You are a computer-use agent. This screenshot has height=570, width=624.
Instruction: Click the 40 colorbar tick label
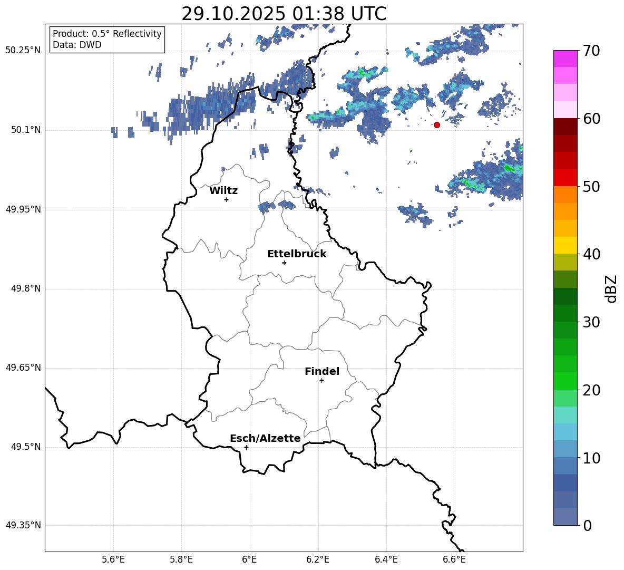pos(591,254)
